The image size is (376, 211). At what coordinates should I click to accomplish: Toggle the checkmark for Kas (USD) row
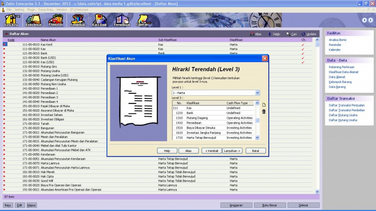[303, 62]
